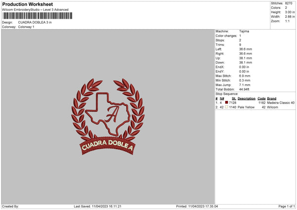Click the Trims value 9

click(x=240, y=45)
